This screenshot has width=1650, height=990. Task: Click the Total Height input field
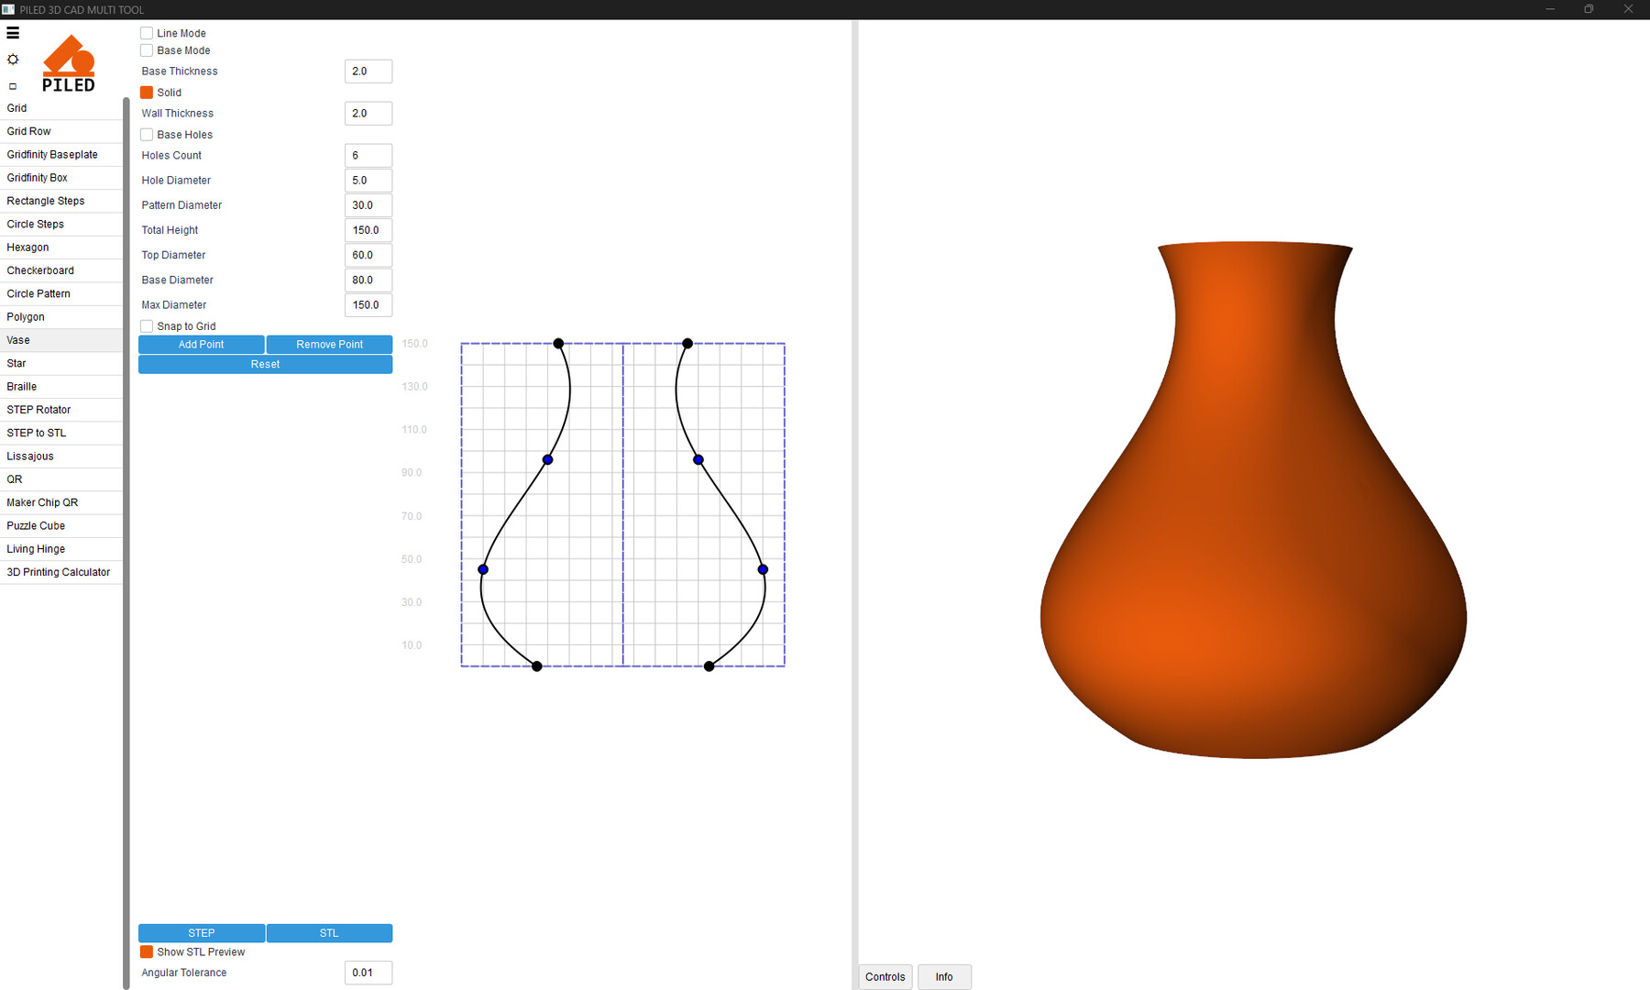click(368, 230)
